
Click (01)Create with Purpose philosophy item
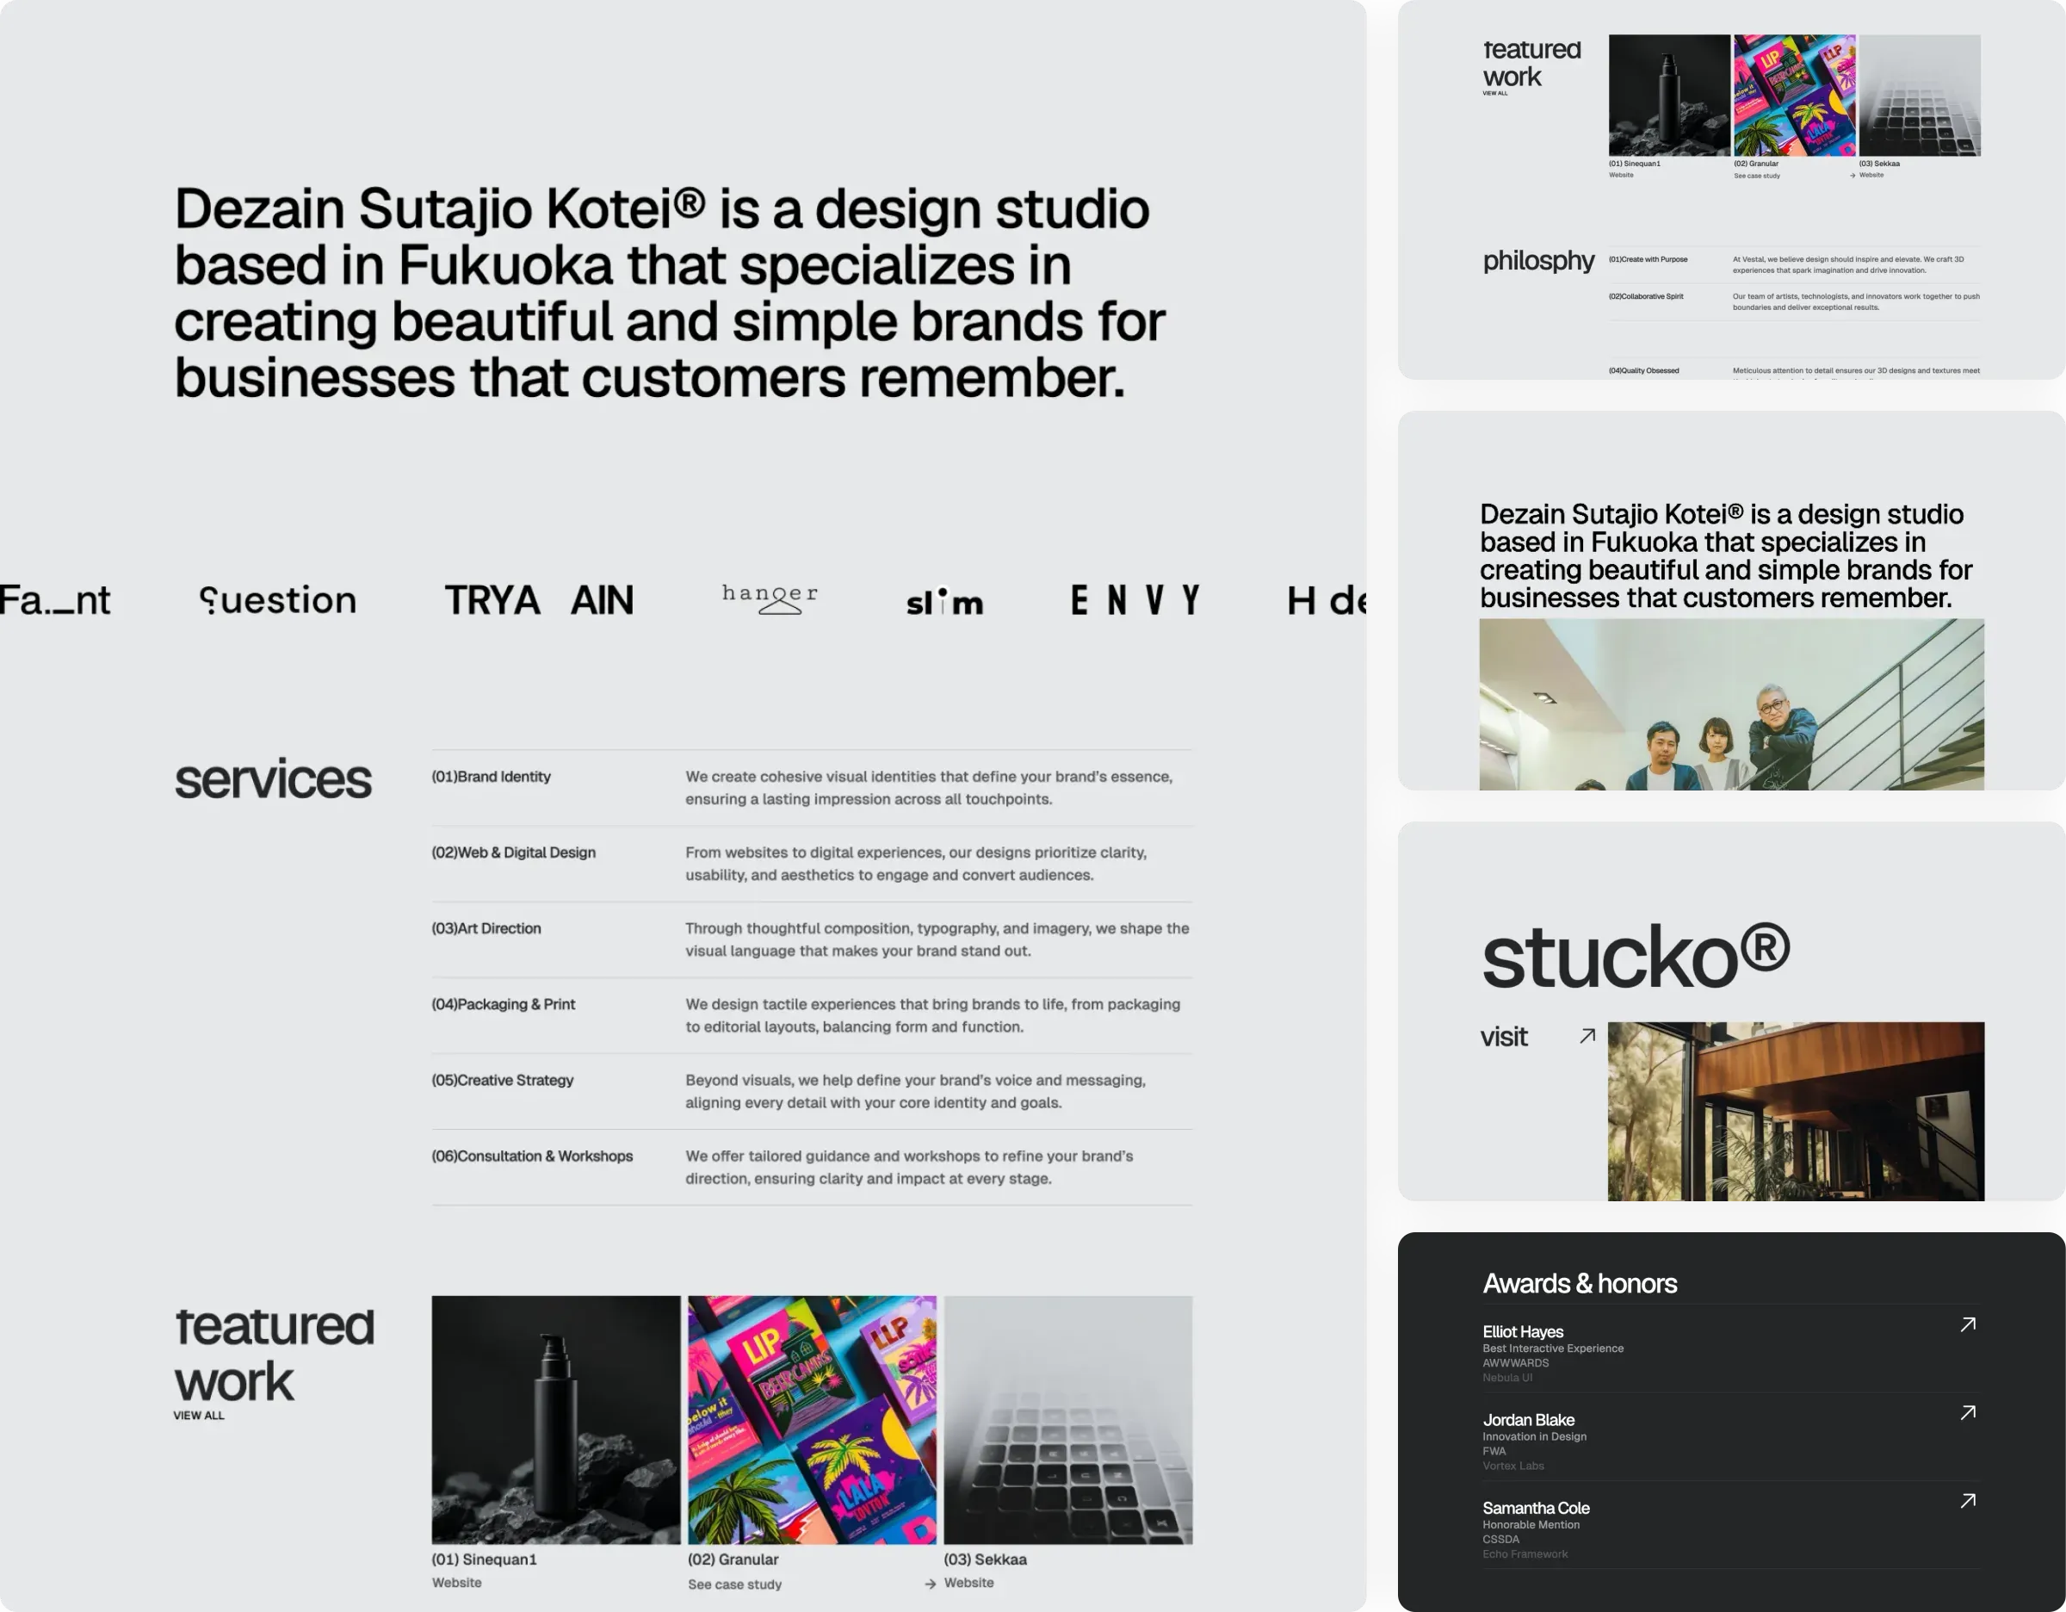pos(1648,259)
